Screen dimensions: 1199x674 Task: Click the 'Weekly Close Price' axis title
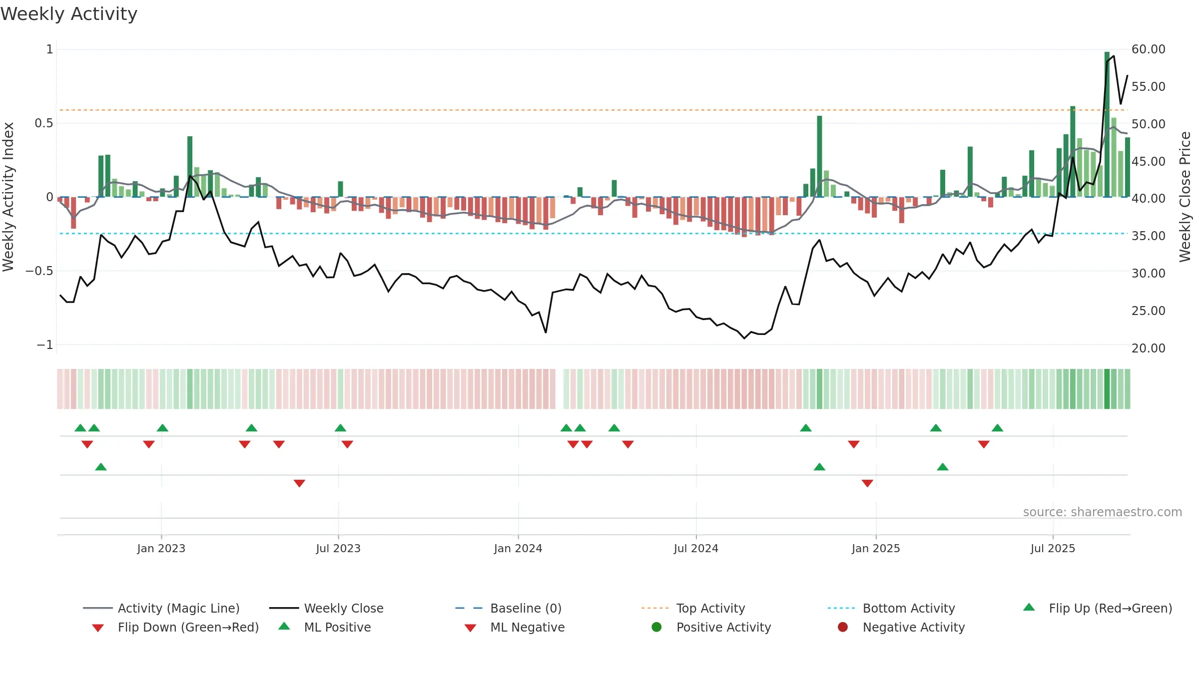click(1185, 197)
